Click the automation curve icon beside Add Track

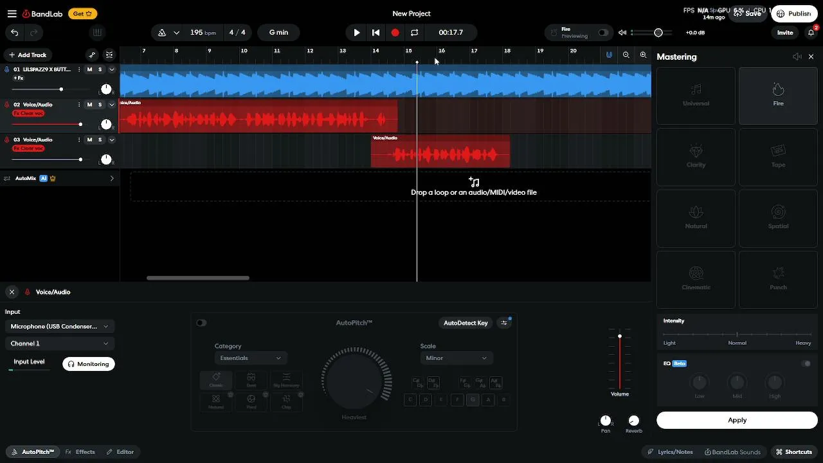(x=92, y=55)
